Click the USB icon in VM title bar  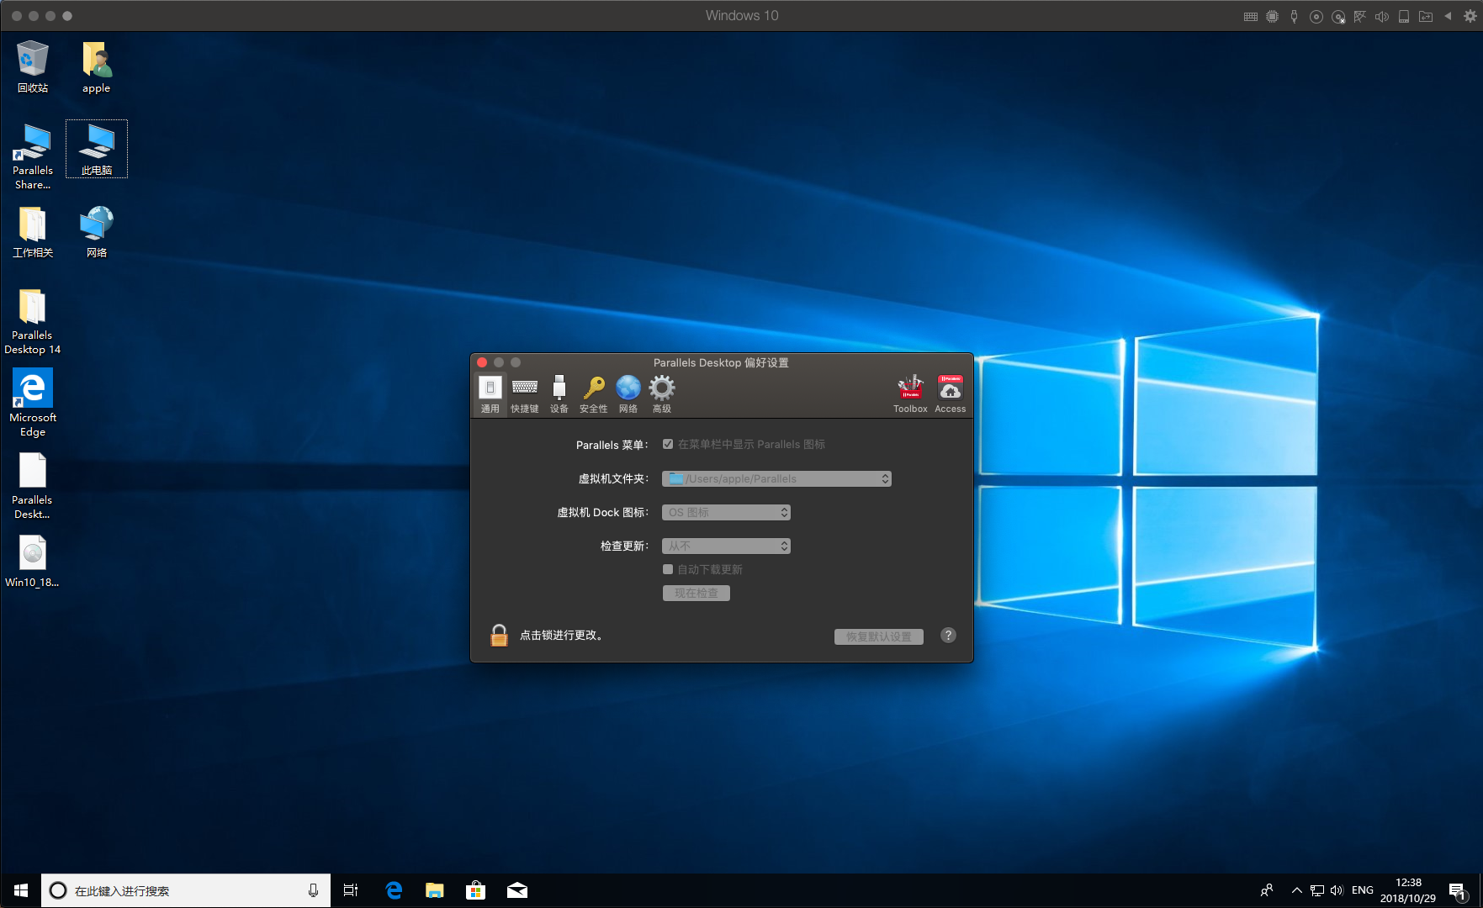pos(1294,16)
